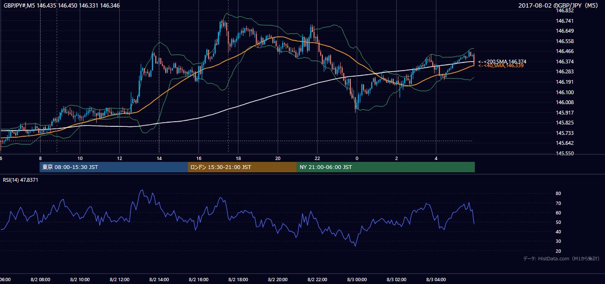Click hour tick 16 under the price chart
This screenshot has height=284, width=605.
pyautogui.click(x=199, y=158)
